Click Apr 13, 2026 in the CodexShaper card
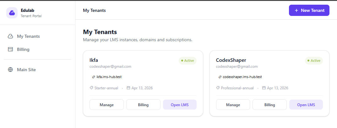 277,88
